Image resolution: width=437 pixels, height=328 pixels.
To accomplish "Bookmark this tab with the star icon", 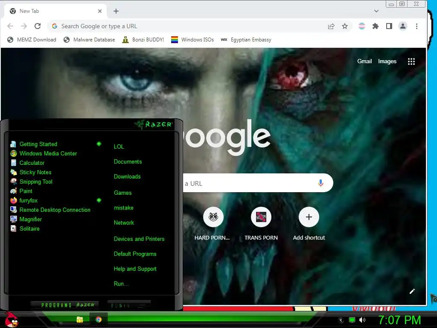I will (345, 26).
